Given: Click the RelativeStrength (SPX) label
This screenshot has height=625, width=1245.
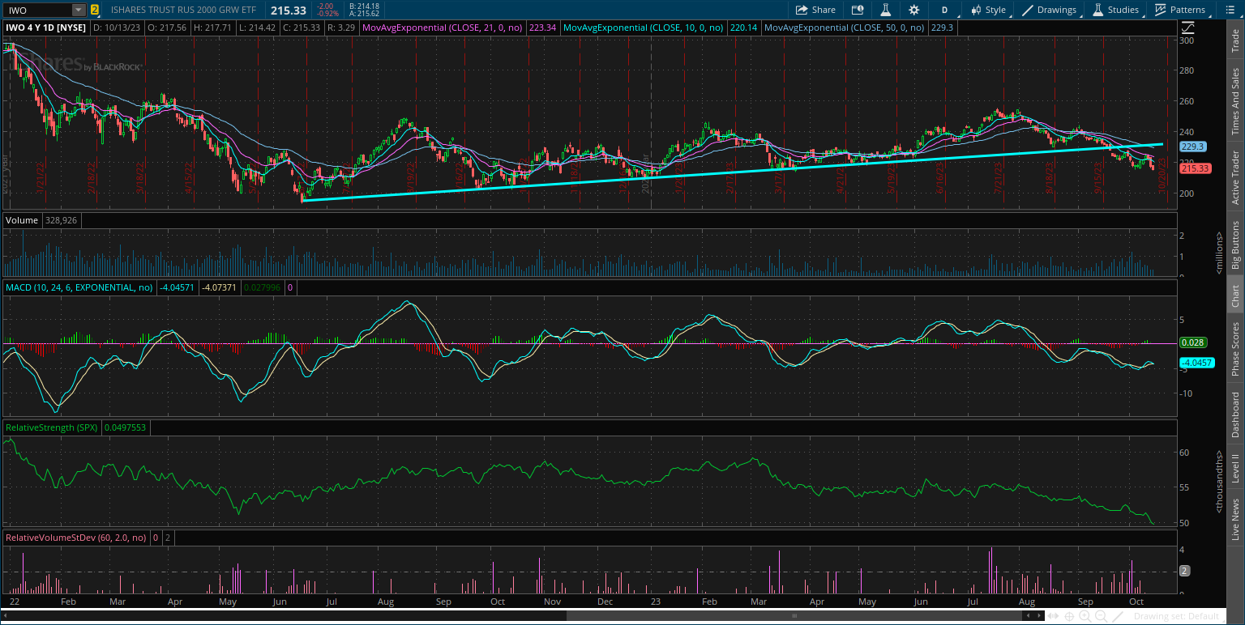Looking at the screenshot, I should (x=52, y=427).
